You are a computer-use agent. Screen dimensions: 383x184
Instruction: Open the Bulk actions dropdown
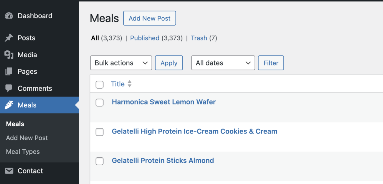(x=121, y=63)
